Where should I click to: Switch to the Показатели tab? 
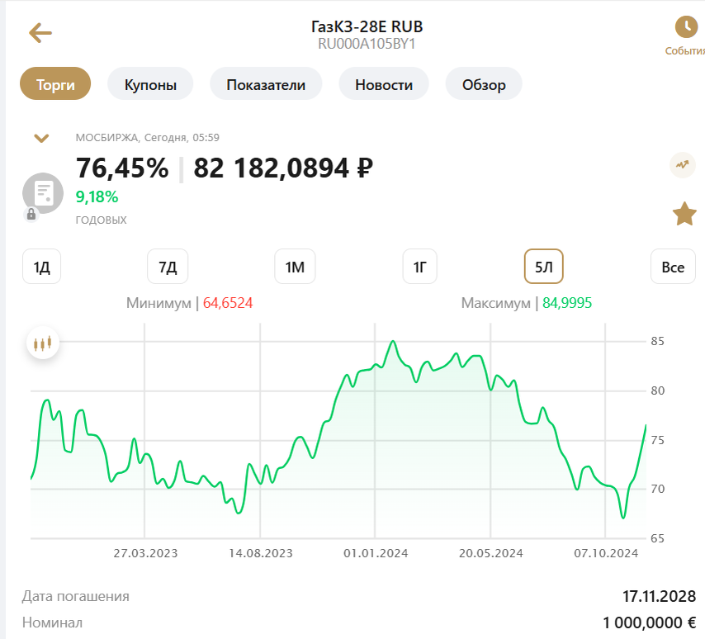pyautogui.click(x=266, y=84)
